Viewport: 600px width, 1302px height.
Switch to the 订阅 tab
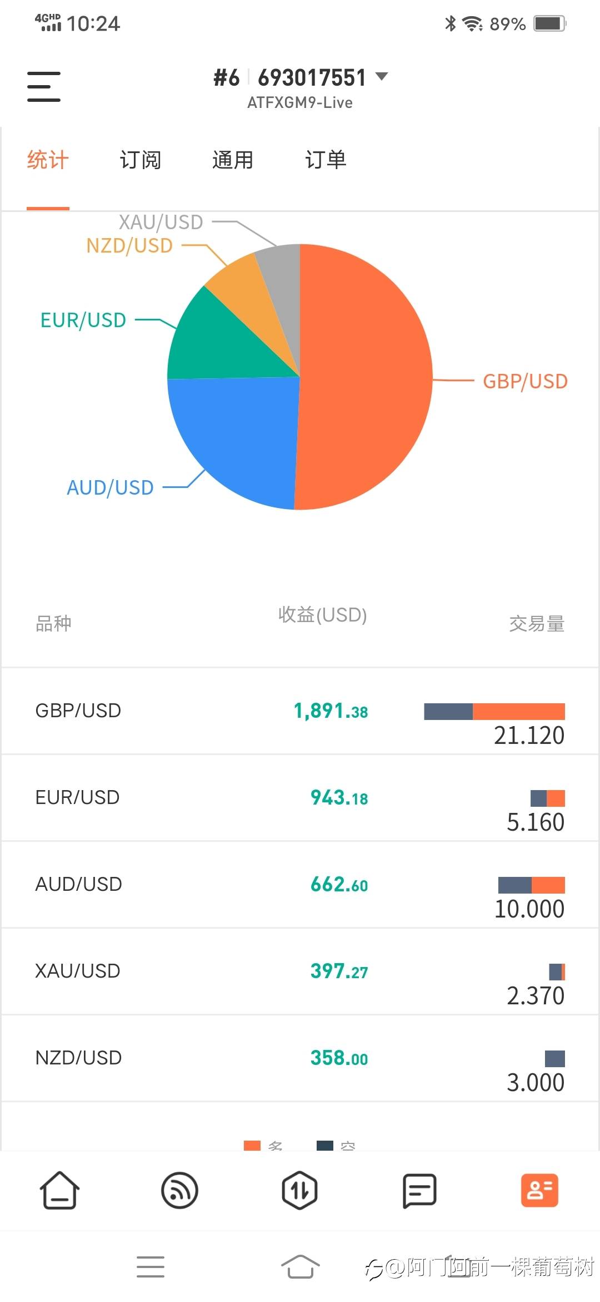(x=140, y=160)
